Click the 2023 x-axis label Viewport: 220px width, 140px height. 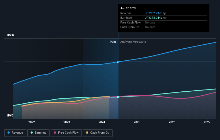[67, 122]
